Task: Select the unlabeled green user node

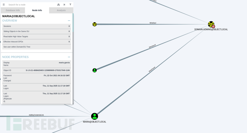Action: tap(95, 70)
